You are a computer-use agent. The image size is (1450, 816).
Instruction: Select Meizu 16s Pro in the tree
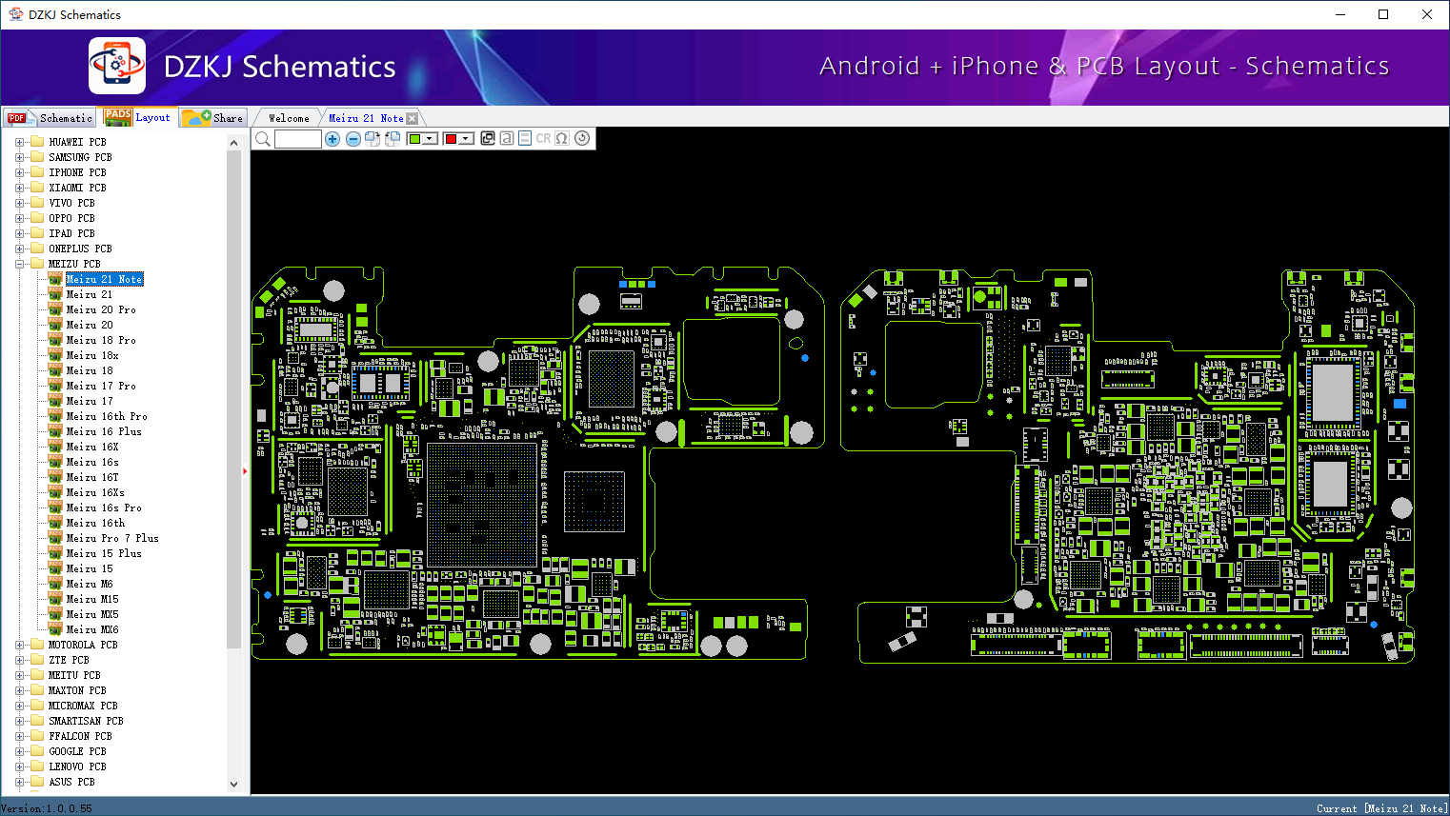pos(104,508)
